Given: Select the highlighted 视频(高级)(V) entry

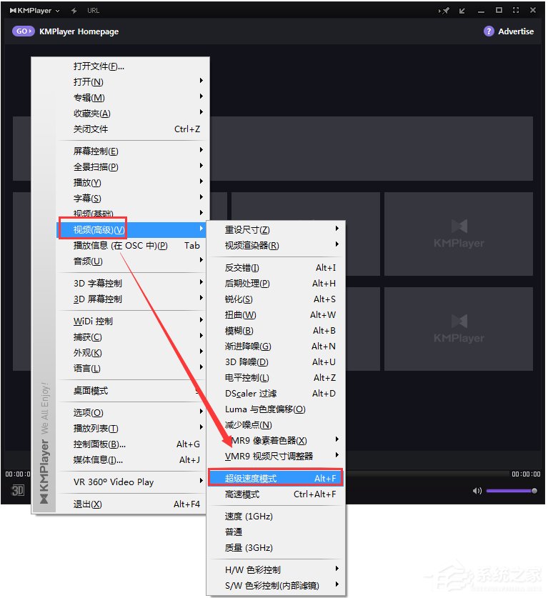Looking at the screenshot, I should pos(131,229).
